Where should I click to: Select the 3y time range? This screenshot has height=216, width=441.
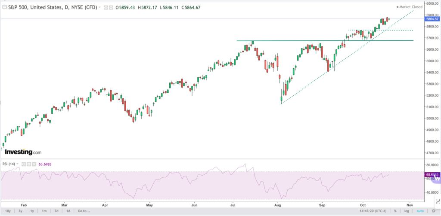20,211
